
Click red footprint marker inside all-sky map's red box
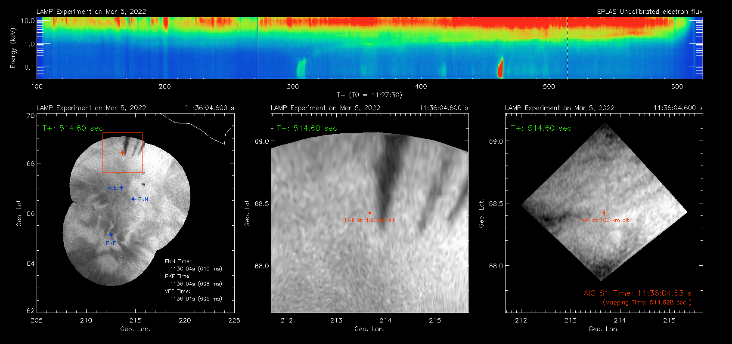click(x=122, y=153)
